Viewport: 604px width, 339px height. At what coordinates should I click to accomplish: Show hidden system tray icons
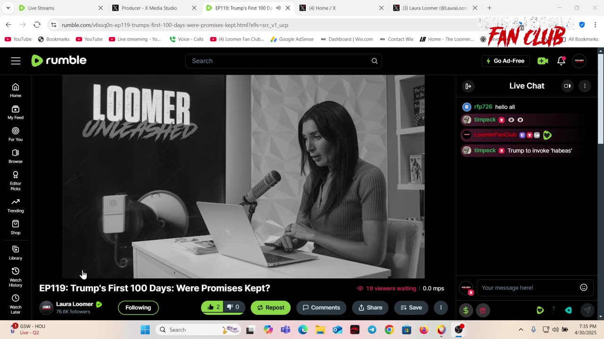coord(521,330)
